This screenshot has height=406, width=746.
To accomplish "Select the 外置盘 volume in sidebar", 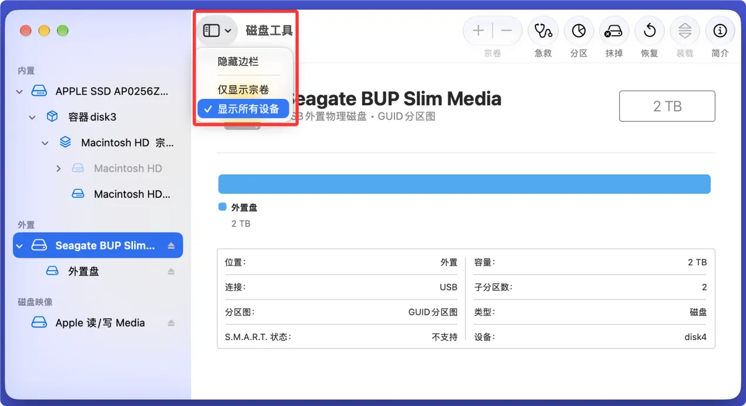I will (98, 271).
